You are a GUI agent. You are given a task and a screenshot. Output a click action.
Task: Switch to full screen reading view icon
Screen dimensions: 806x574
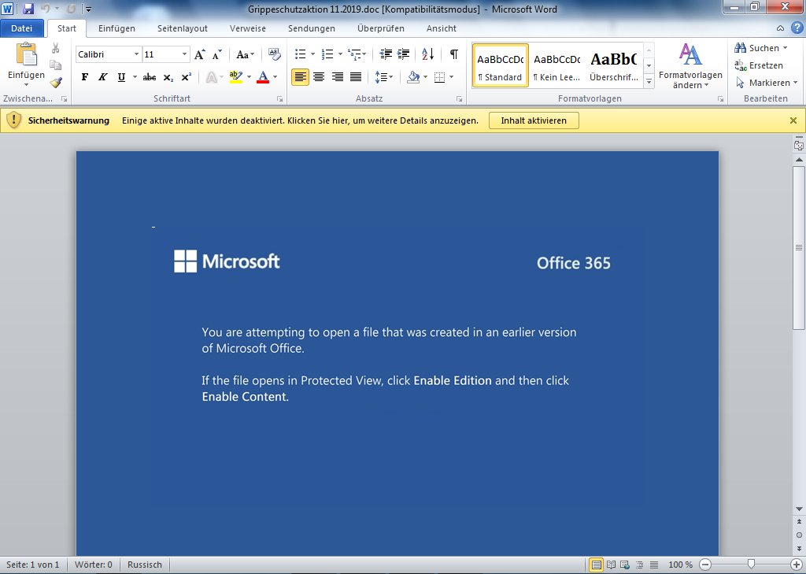pyautogui.click(x=611, y=565)
